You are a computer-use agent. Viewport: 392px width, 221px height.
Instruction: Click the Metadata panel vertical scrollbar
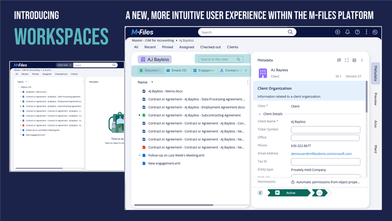coord(367,97)
